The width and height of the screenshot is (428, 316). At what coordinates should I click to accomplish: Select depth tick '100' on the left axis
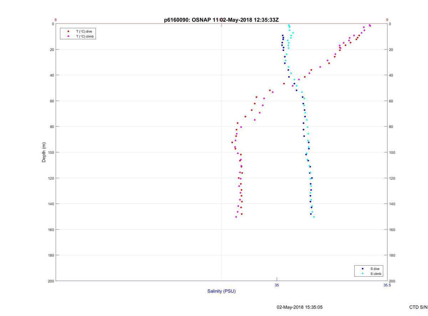click(x=51, y=152)
